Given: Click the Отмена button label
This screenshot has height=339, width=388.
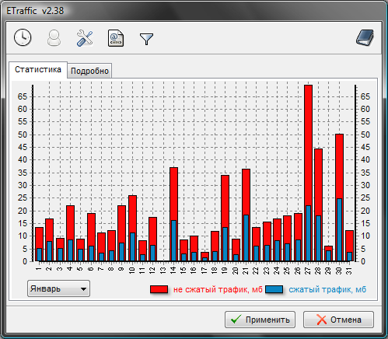Looking at the screenshot, I should tap(346, 320).
